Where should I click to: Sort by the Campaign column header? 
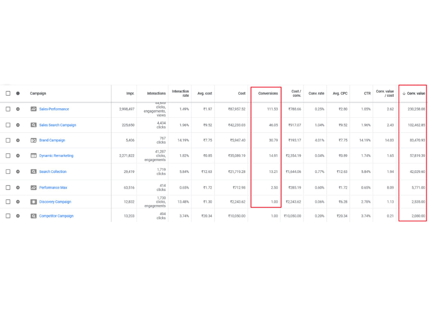38,93
